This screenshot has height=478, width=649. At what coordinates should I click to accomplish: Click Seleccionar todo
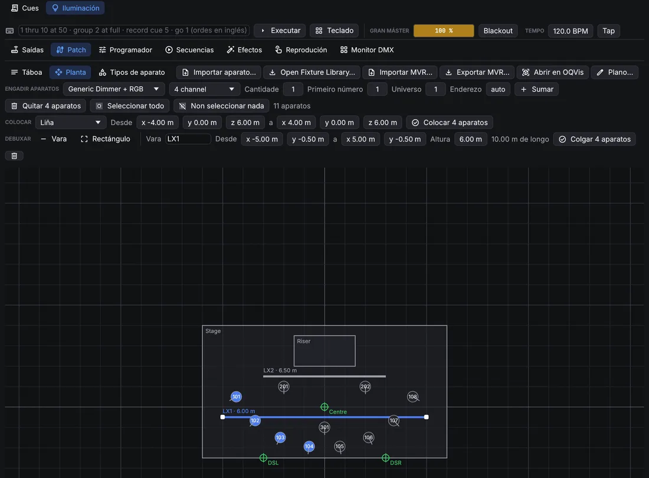pyautogui.click(x=130, y=106)
